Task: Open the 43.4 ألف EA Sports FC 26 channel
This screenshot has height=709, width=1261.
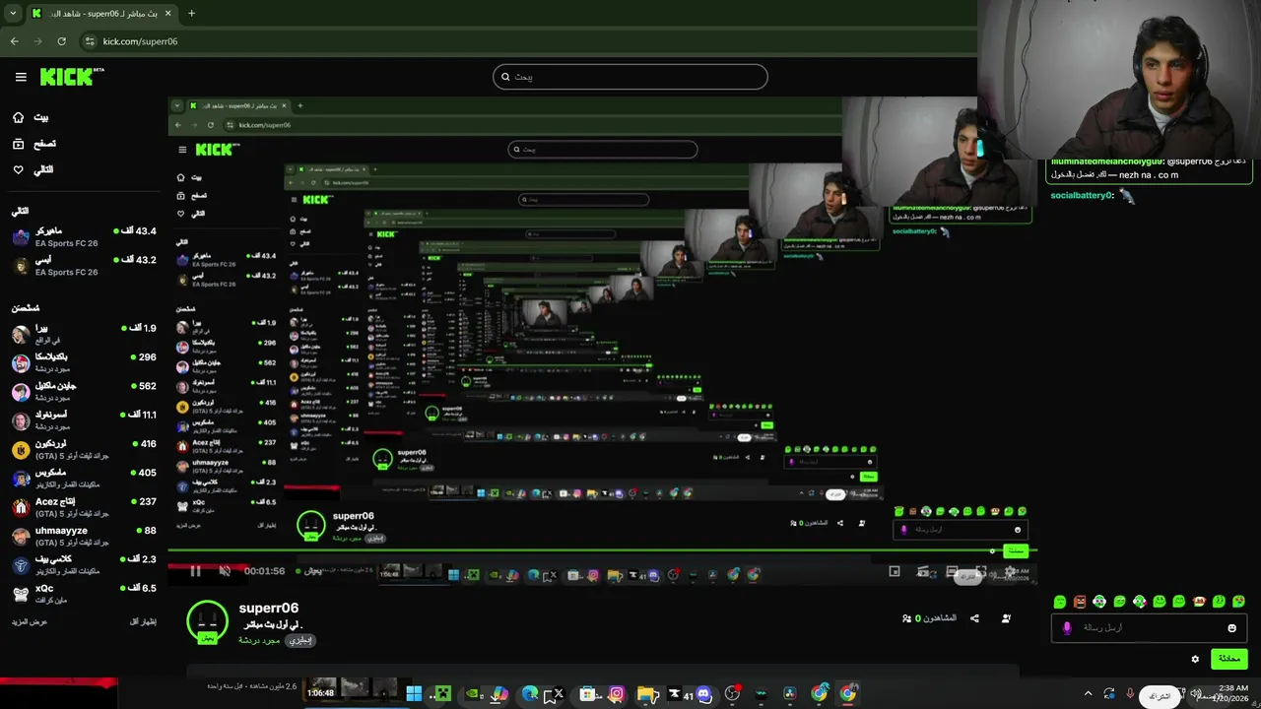Action: click(x=84, y=236)
